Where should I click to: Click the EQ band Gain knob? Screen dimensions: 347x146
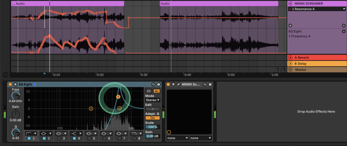pos(15,114)
